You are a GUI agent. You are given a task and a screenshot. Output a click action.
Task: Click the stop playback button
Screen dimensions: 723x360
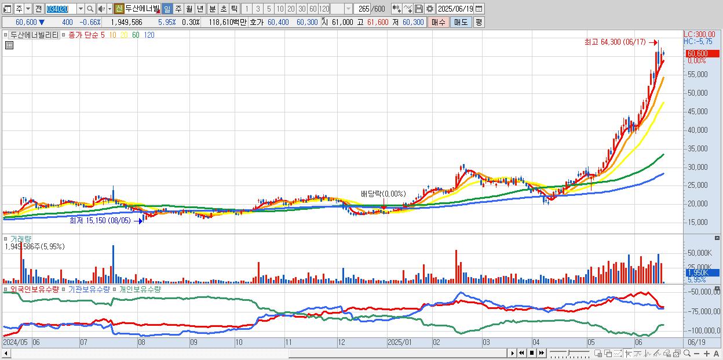[x=532, y=353]
